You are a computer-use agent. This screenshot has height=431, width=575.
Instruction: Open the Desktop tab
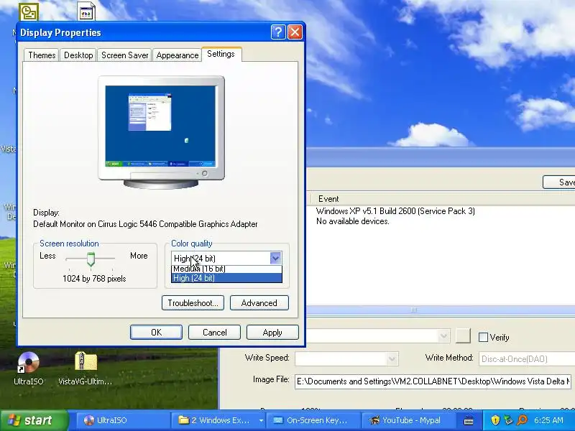point(78,55)
